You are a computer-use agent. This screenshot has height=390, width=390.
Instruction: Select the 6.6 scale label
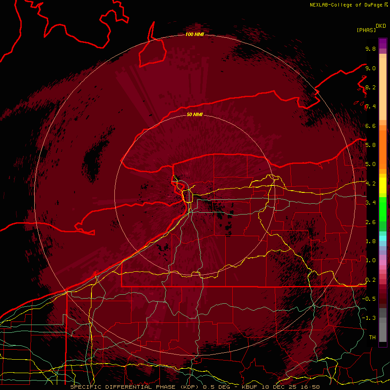[370, 126]
